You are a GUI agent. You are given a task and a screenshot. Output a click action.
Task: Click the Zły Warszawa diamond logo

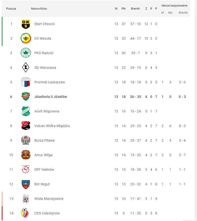[x=26, y=68]
